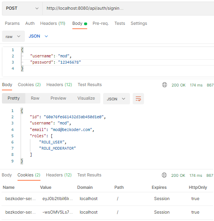The image size is (214, 221).
Task: Click the lower 200 OK status
Action: click(178, 176)
